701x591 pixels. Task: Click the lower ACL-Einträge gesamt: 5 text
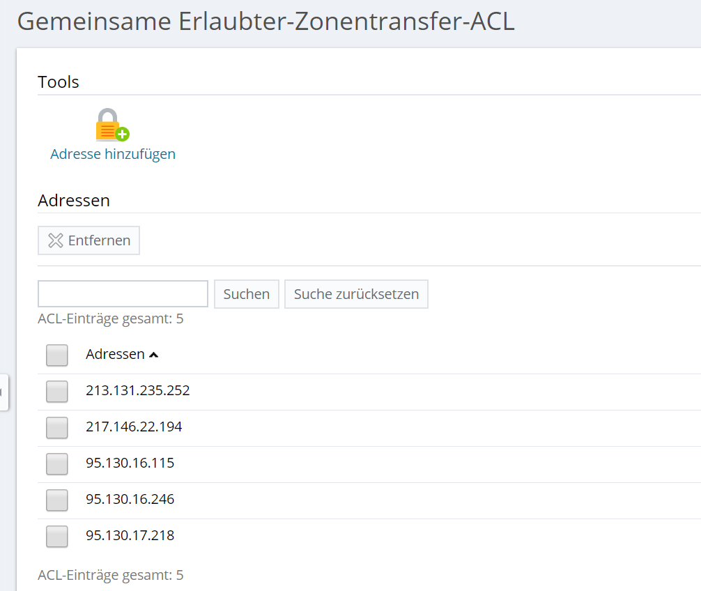(x=110, y=575)
